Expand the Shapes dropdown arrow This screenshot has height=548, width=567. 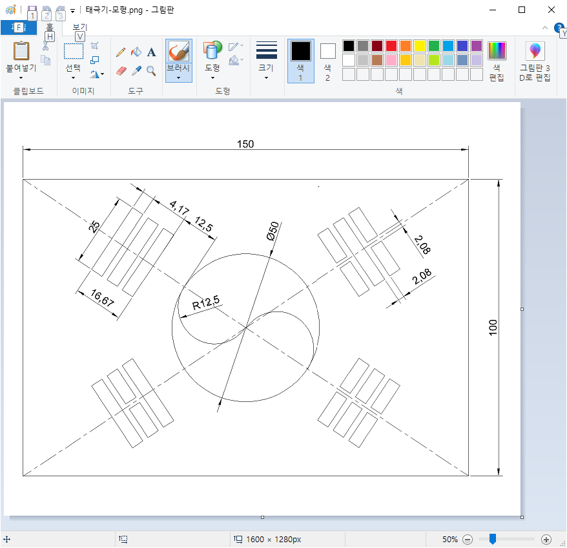(x=212, y=78)
